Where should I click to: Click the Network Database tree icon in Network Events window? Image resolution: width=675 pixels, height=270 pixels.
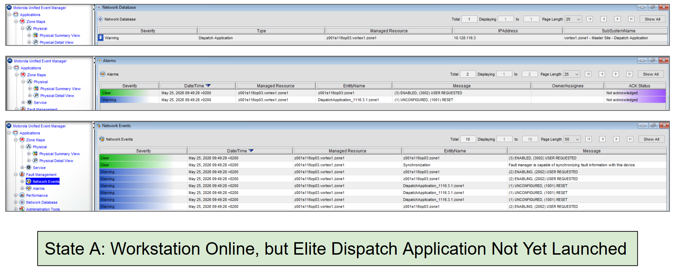pyautogui.click(x=22, y=202)
